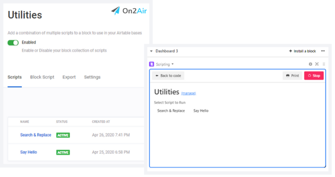The image size is (335, 177).
Task: Click the Dashboard 3 title
Action: coord(167,51)
